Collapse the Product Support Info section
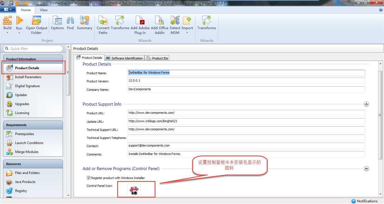The height and width of the screenshot is (204, 384). [366, 104]
